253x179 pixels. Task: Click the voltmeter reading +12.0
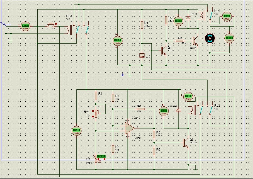point(117,40)
